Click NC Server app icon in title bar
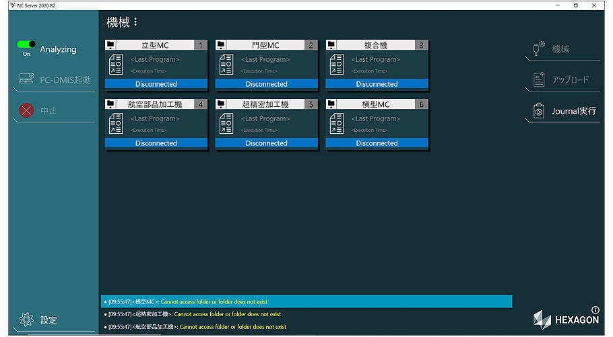Image resolution: width=613 pixels, height=337 pixels. (x=13, y=5)
